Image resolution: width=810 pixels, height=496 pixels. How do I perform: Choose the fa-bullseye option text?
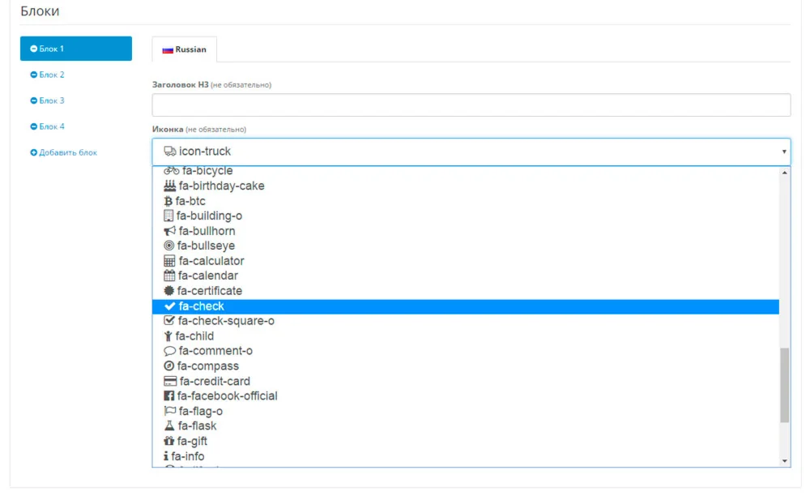tap(206, 246)
